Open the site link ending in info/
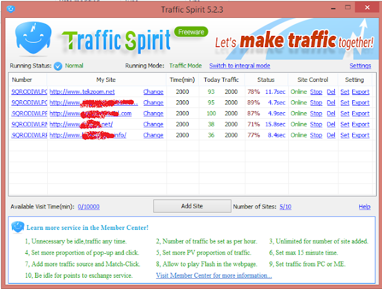 pos(88,135)
